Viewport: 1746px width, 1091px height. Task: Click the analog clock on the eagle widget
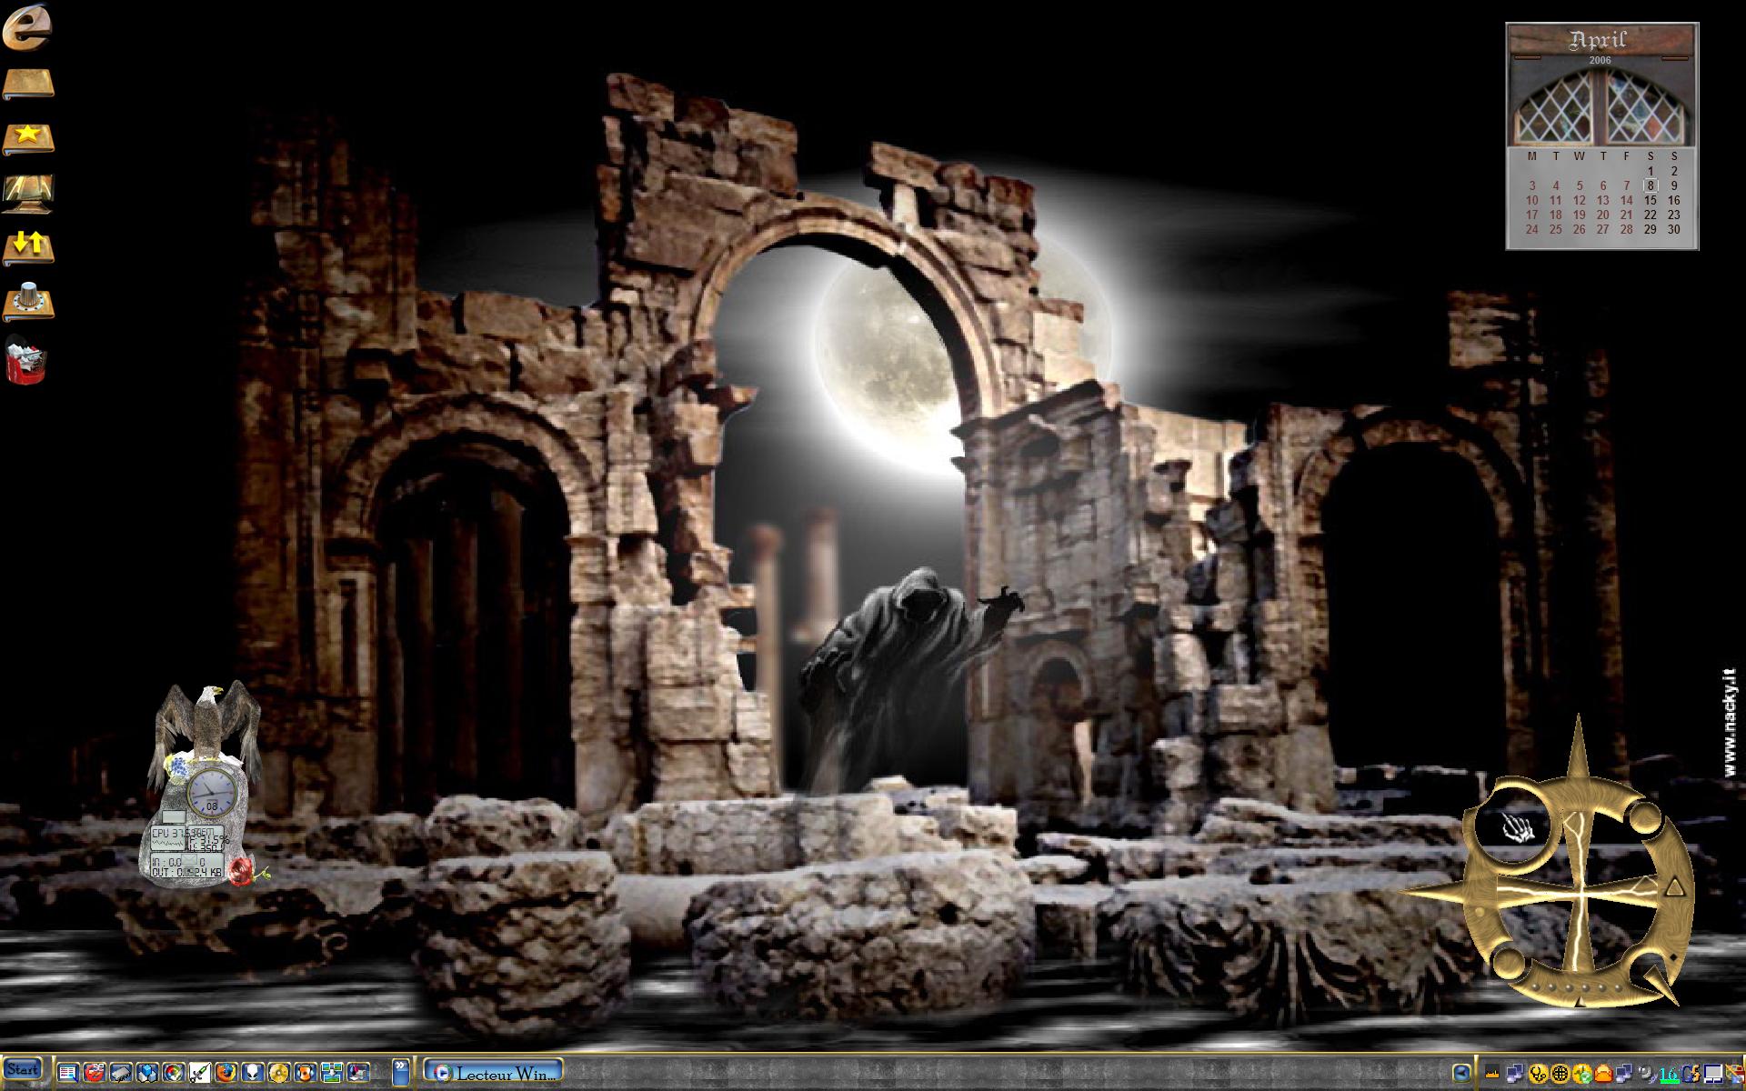point(210,791)
